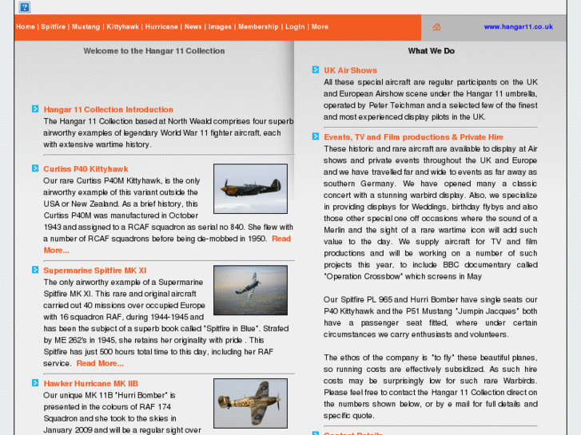Visit the www.hangar11.co.uk link
Viewport: 581px width, 435px height.
tap(519, 26)
